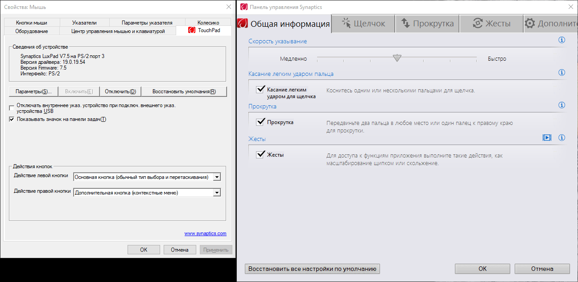
Task: Switch to the Прокрутка tab
Action: [427, 24]
